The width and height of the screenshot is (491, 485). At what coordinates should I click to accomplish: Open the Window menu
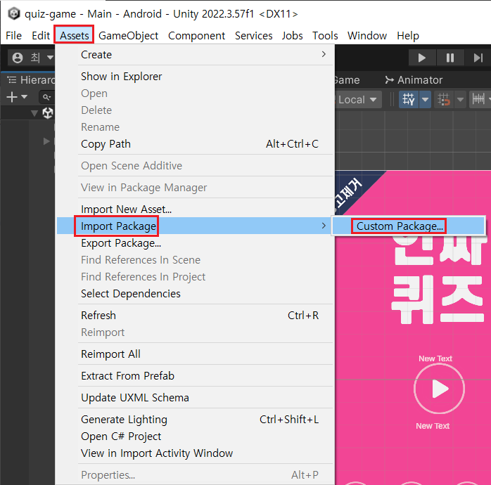(367, 36)
